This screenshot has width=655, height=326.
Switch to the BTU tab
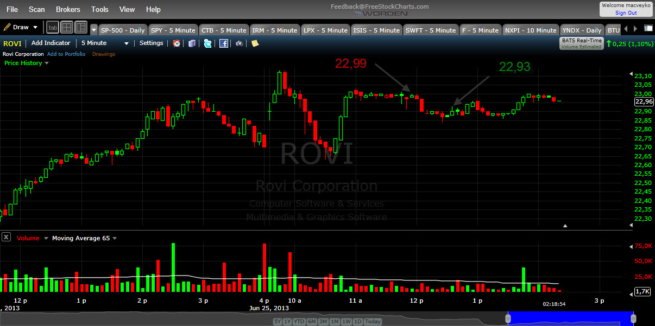tap(613, 30)
